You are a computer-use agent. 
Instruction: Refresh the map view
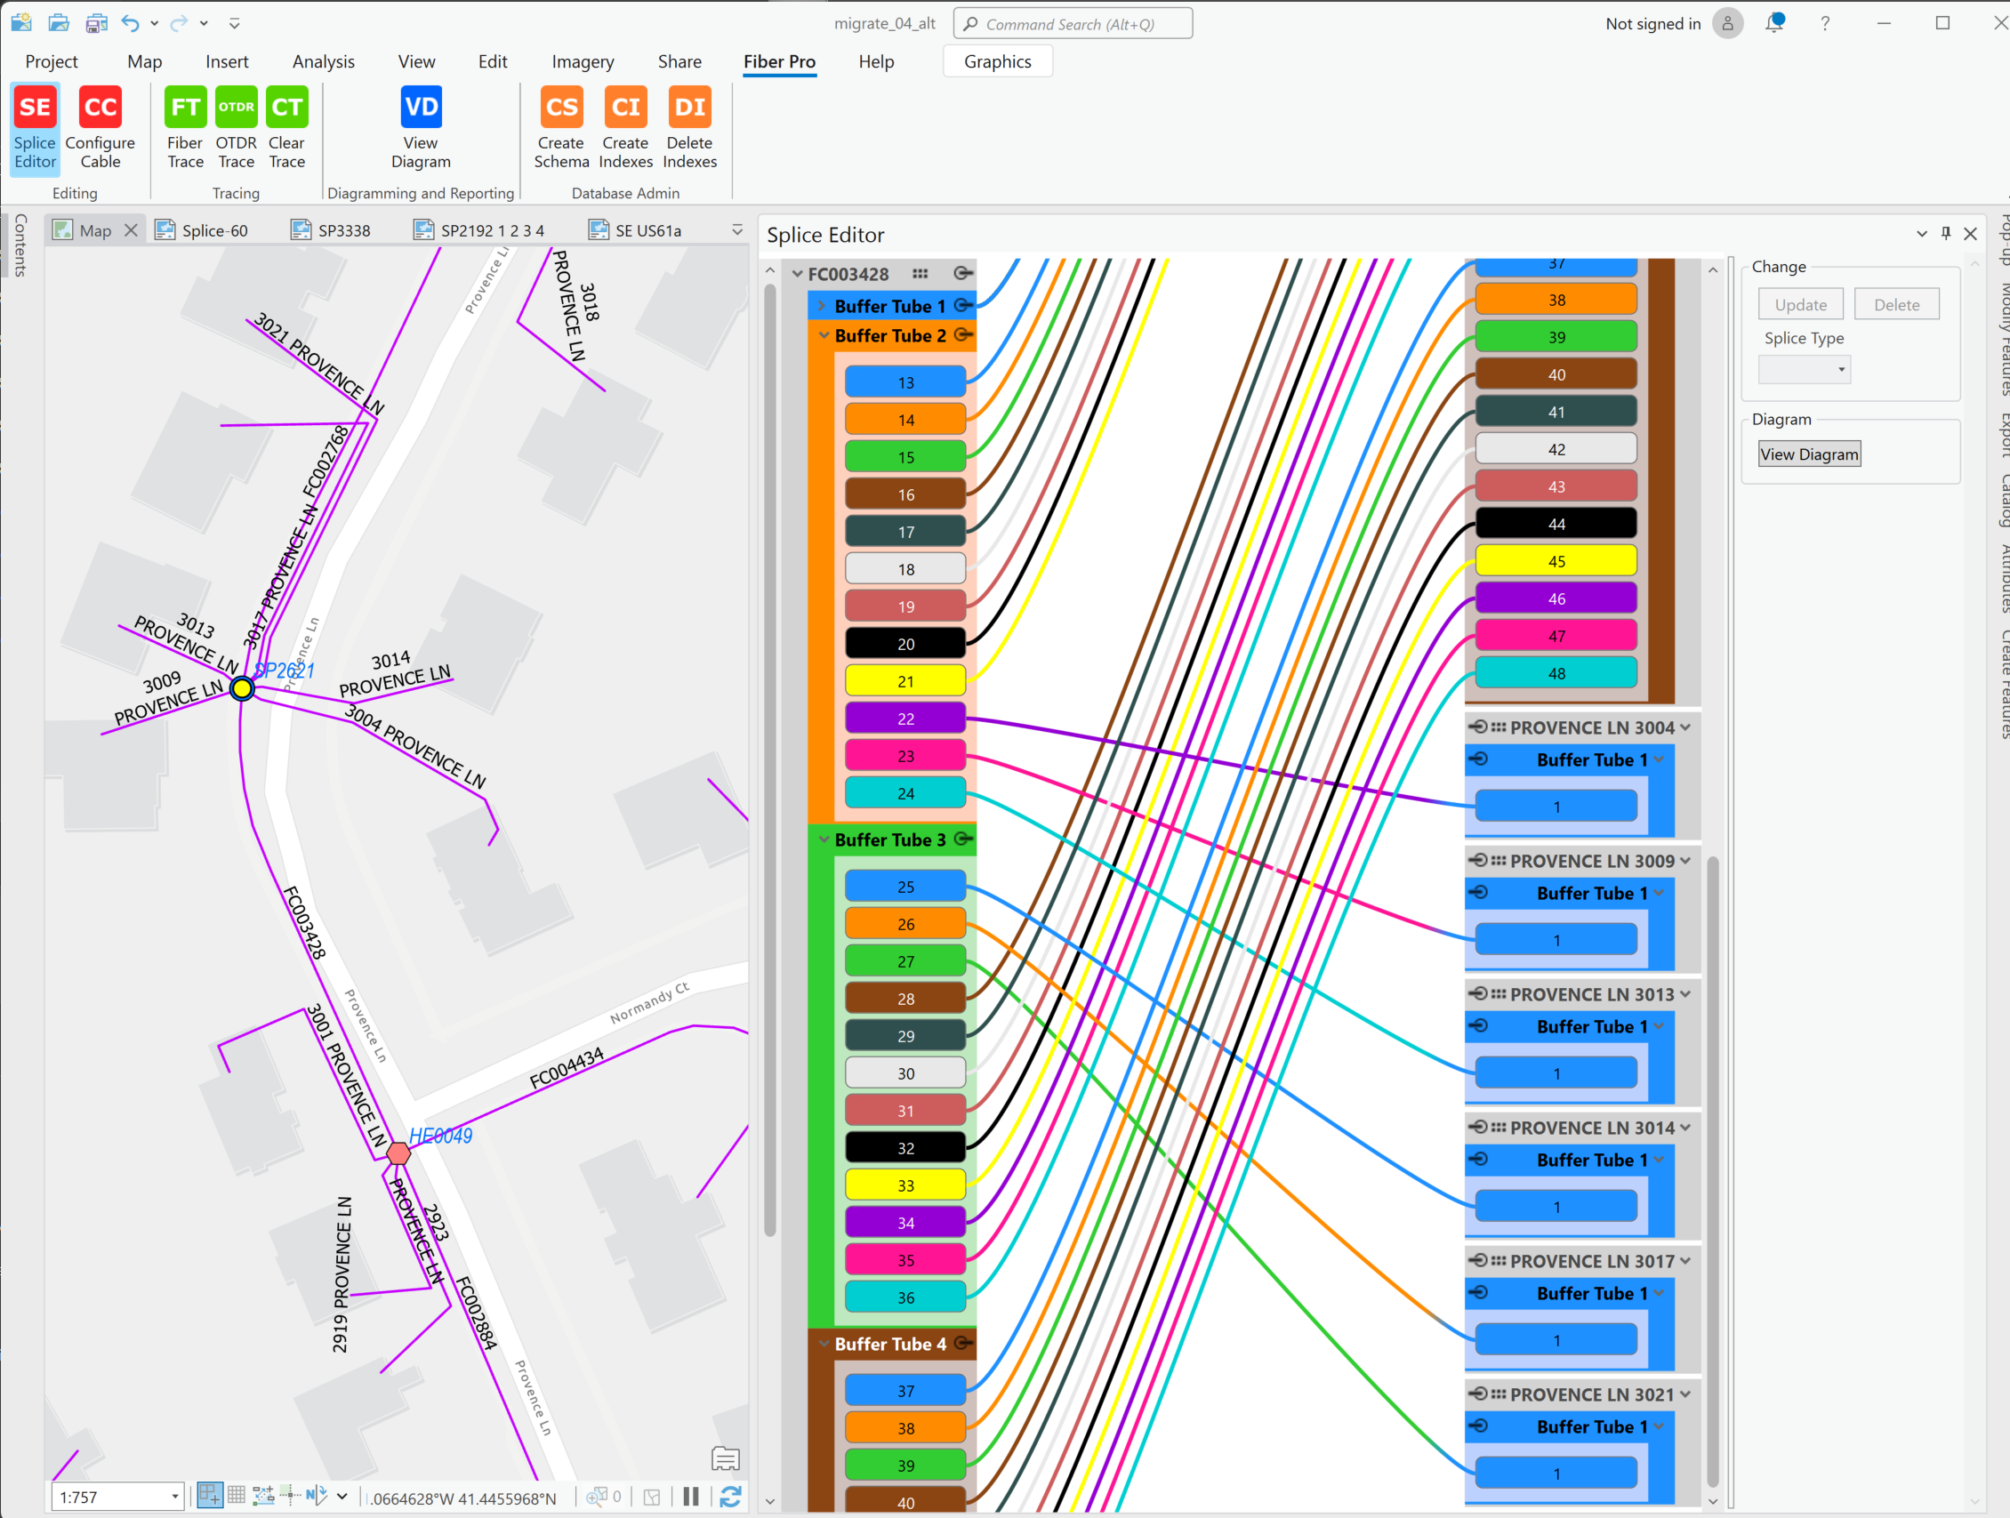[730, 1496]
